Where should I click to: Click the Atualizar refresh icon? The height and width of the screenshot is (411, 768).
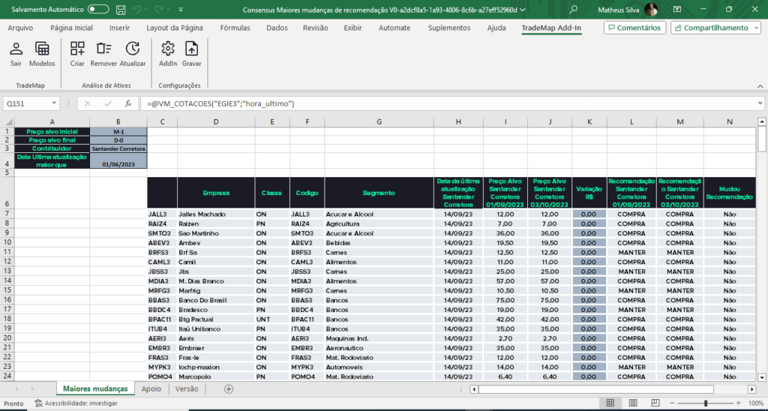coord(133,49)
